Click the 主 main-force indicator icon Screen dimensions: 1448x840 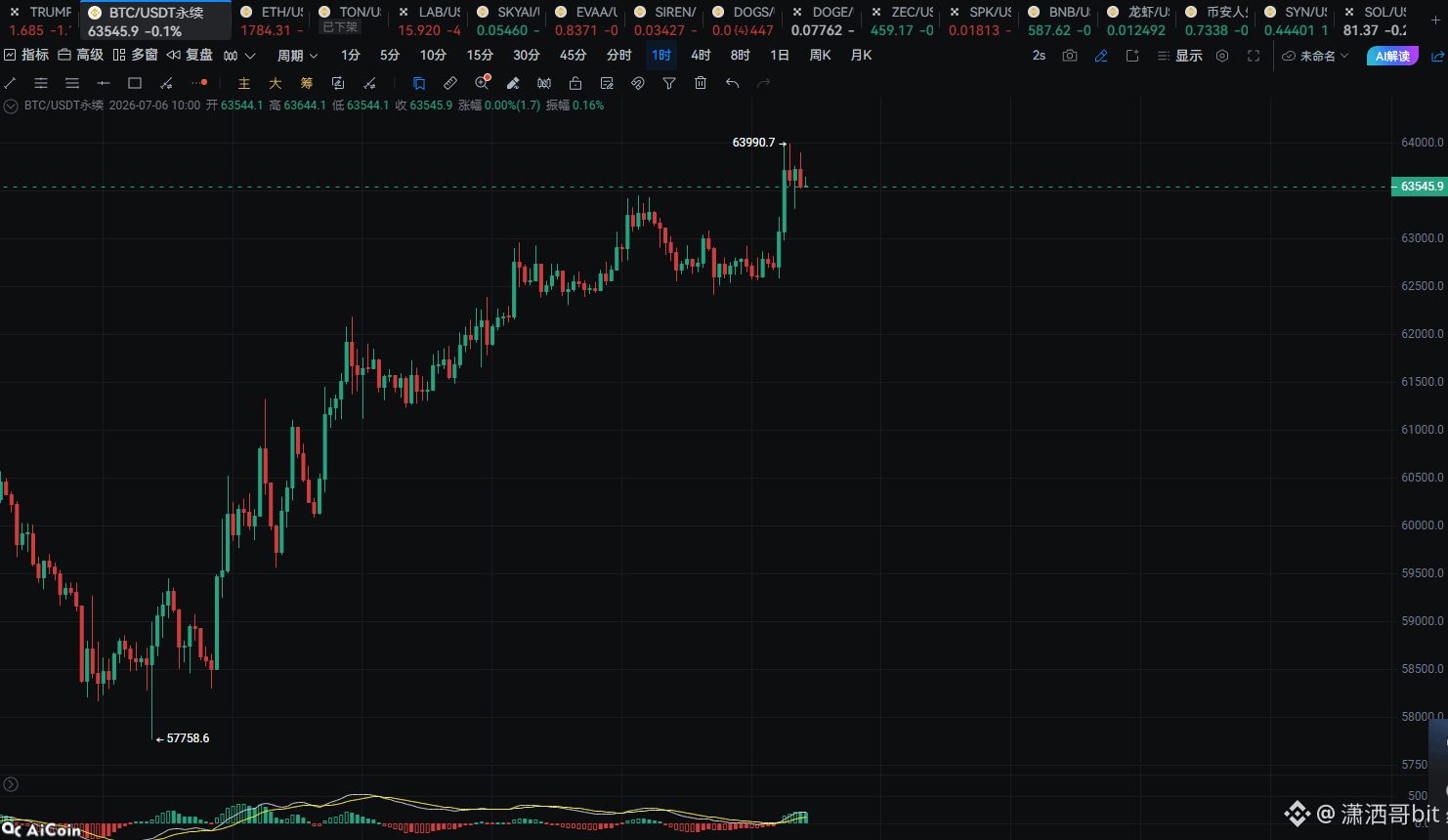tap(244, 83)
